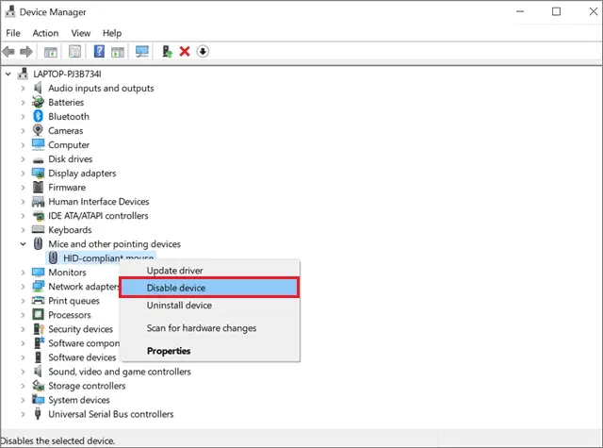Expand Sound, video and game controllers chevron
This screenshot has height=448, width=603.
[x=23, y=372]
